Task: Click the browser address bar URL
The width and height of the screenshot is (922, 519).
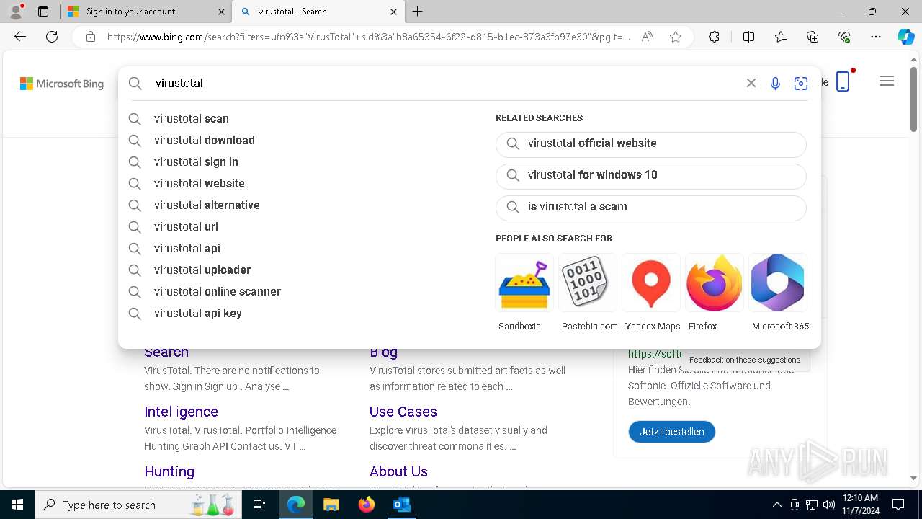Action: pyautogui.click(x=367, y=37)
